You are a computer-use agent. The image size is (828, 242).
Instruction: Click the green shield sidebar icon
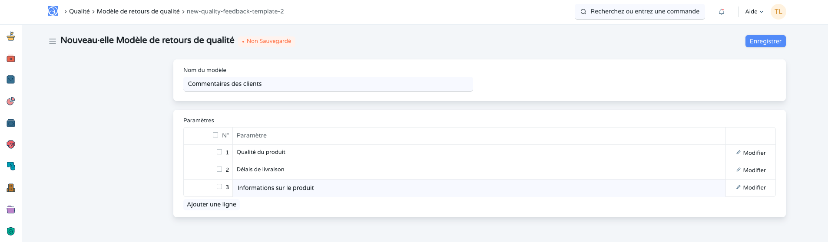pyautogui.click(x=11, y=231)
